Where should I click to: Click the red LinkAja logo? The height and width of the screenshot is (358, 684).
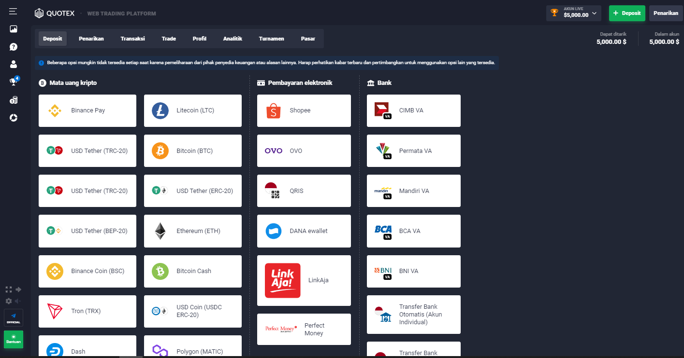point(283,280)
